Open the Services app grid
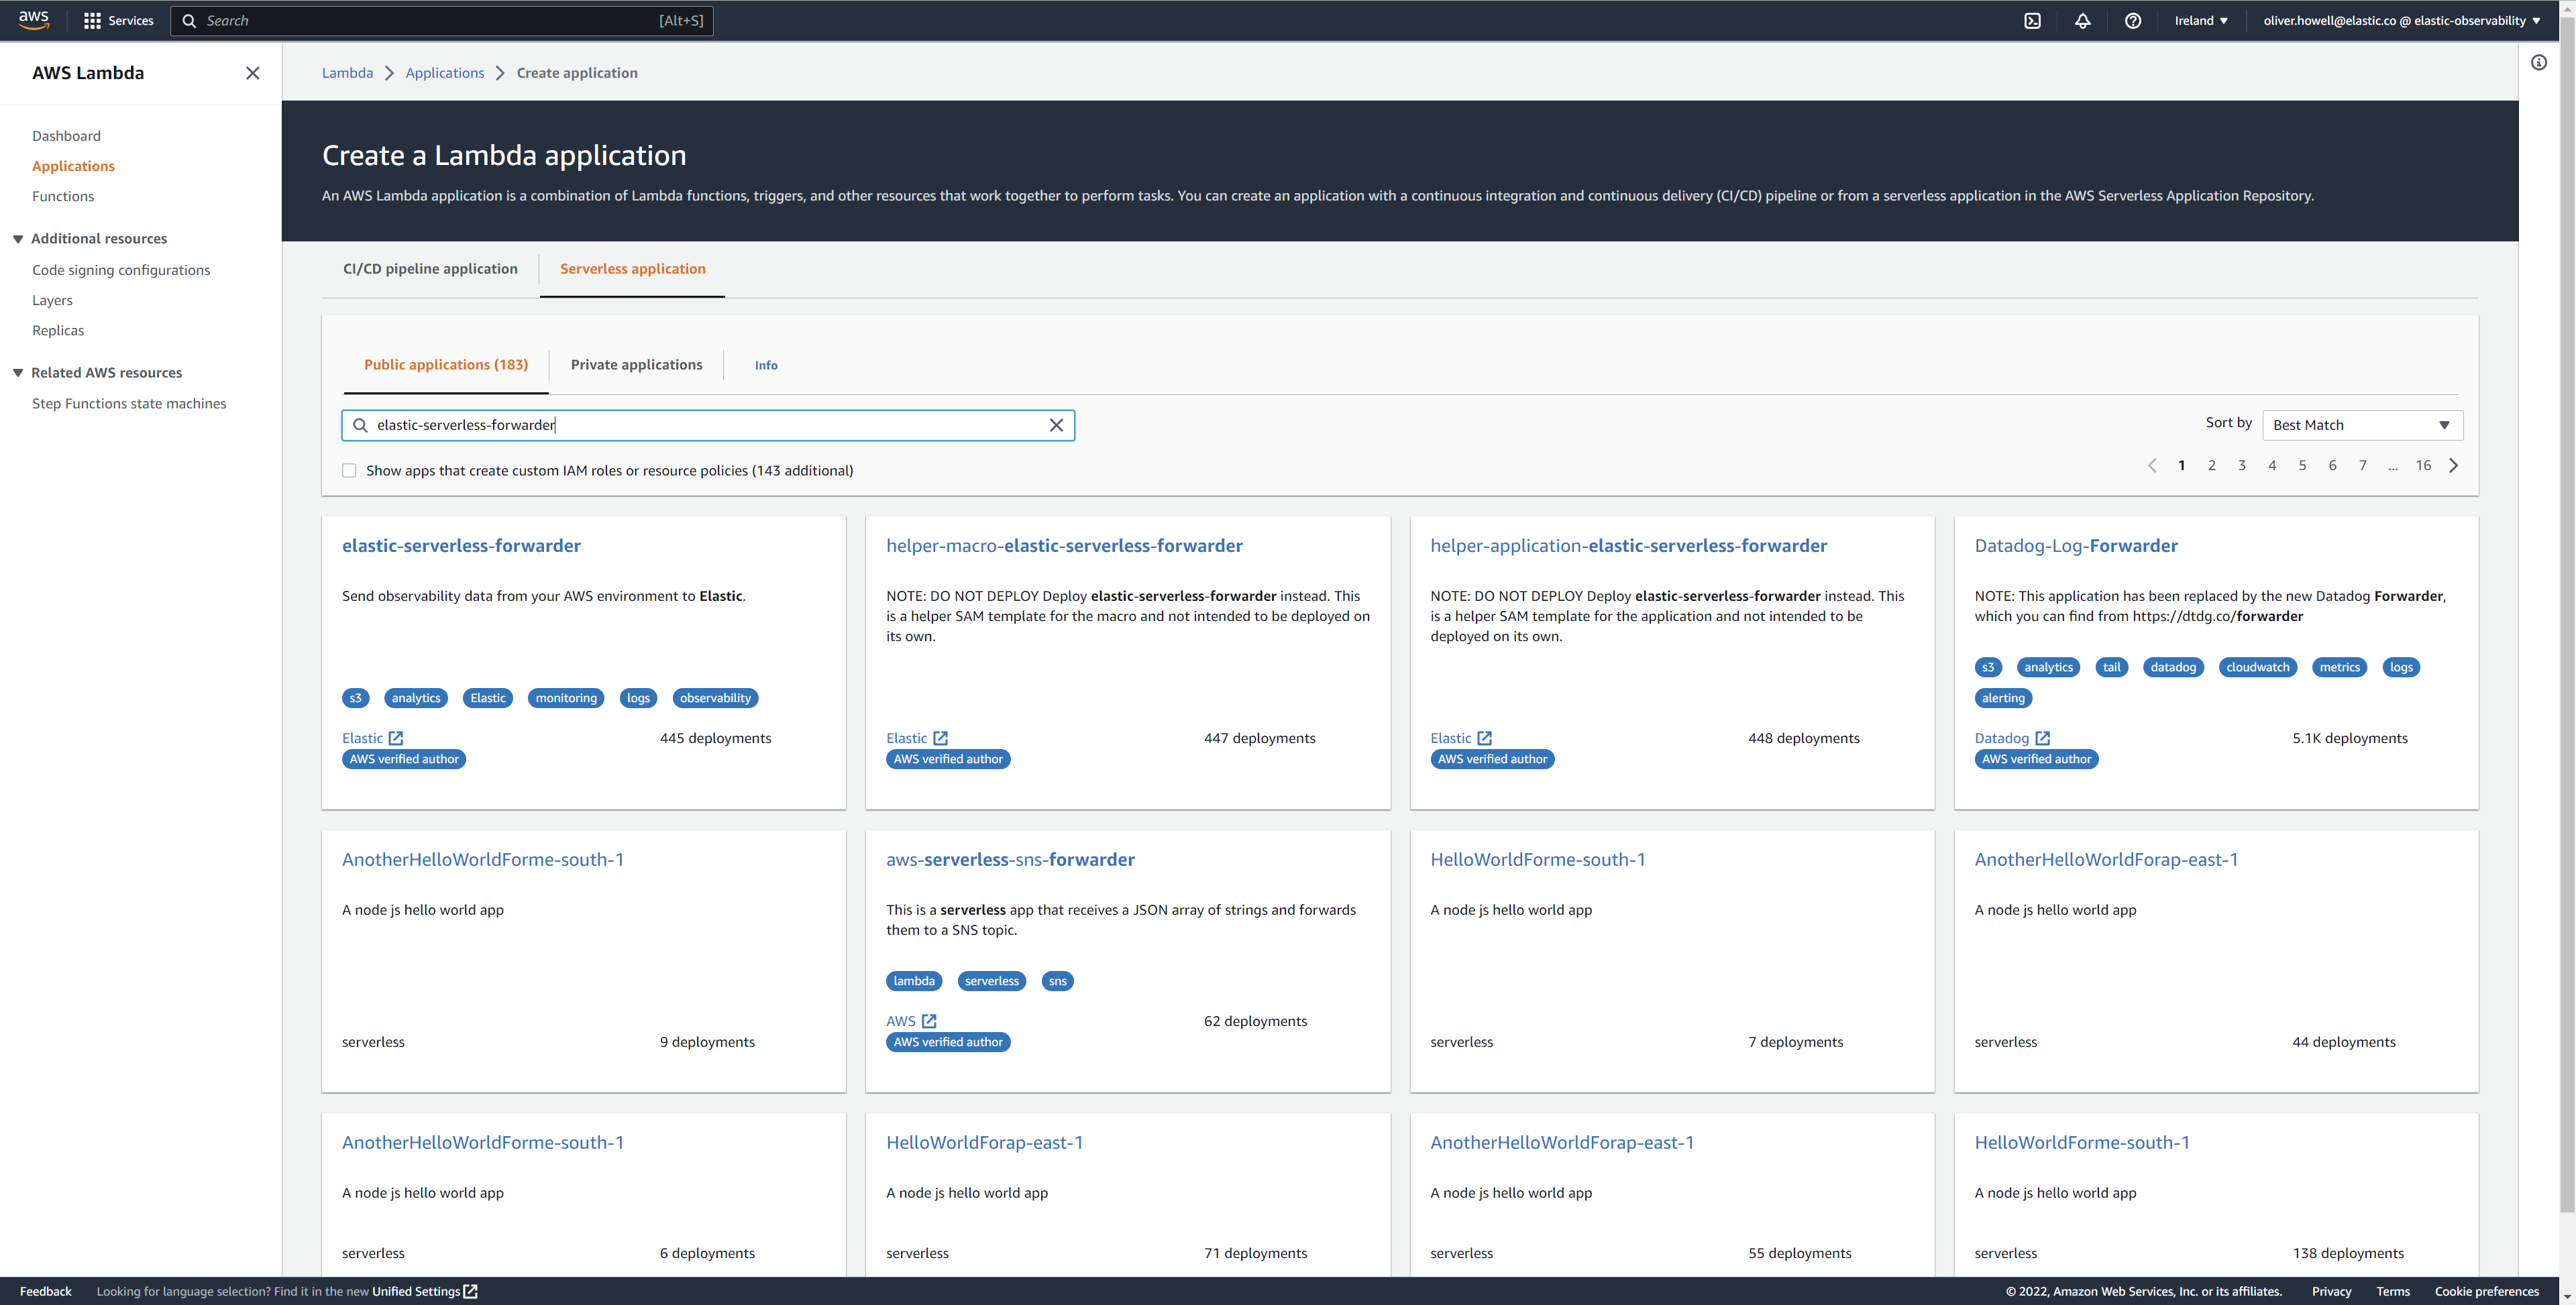 [x=91, y=20]
